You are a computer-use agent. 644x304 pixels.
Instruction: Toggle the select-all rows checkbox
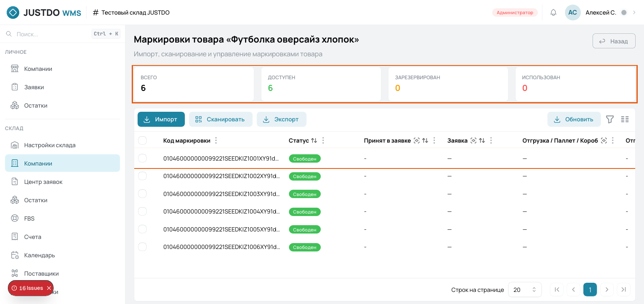point(143,141)
